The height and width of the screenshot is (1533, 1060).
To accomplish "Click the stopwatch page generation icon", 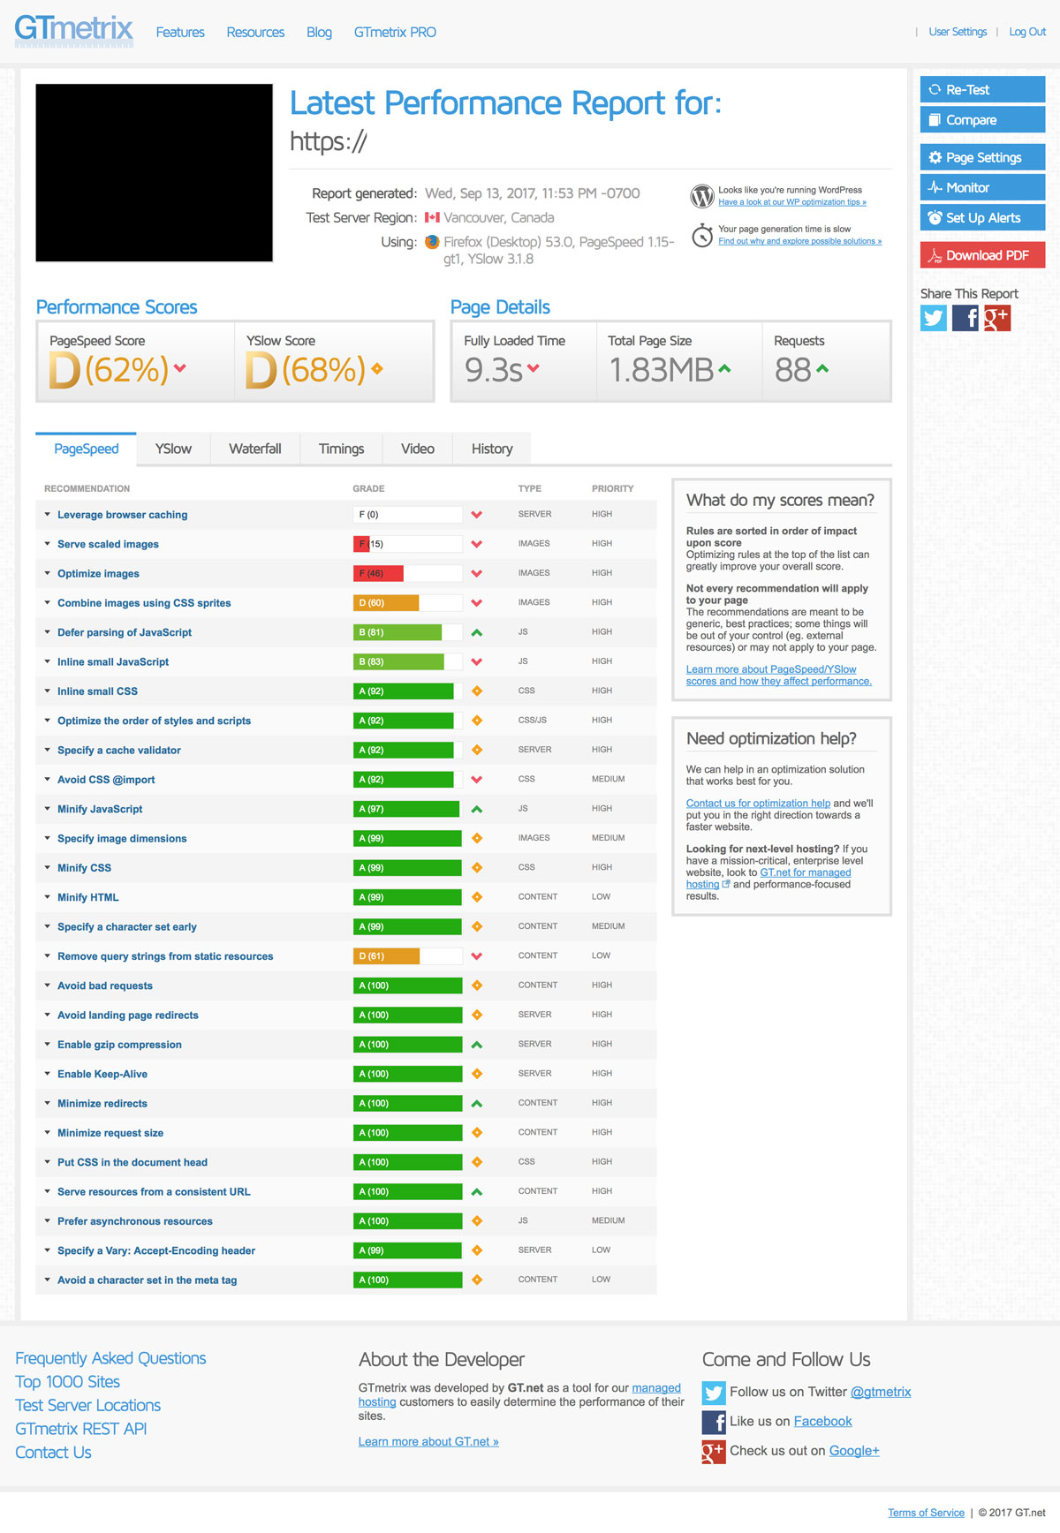I will [702, 235].
